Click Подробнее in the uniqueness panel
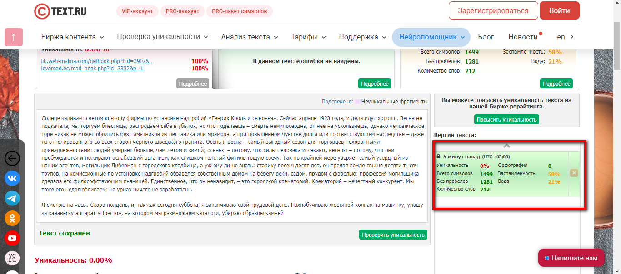621x274 pixels. (x=193, y=83)
